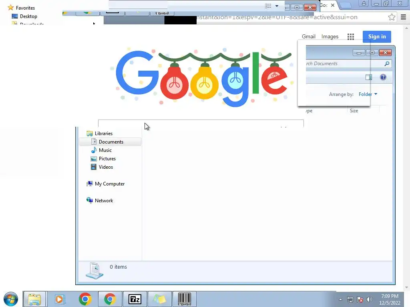Screen dimensions: 410x307
Task: Select Favorites in the navigation pane
Action: (25, 8)
